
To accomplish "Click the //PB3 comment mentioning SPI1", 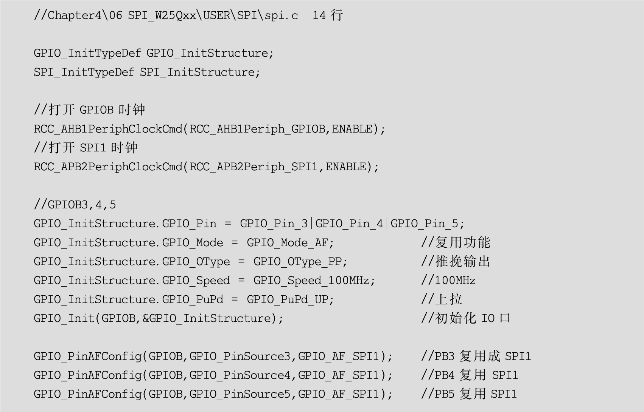I will [476, 356].
